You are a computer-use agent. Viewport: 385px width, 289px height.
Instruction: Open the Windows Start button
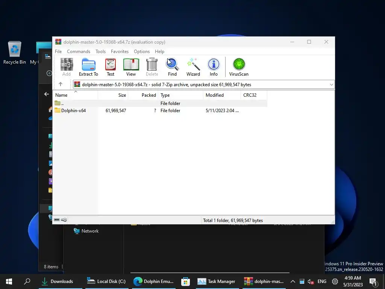9,281
